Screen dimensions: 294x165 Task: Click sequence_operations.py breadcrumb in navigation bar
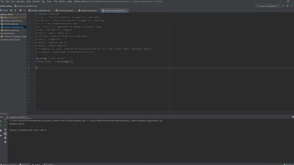(26, 6)
